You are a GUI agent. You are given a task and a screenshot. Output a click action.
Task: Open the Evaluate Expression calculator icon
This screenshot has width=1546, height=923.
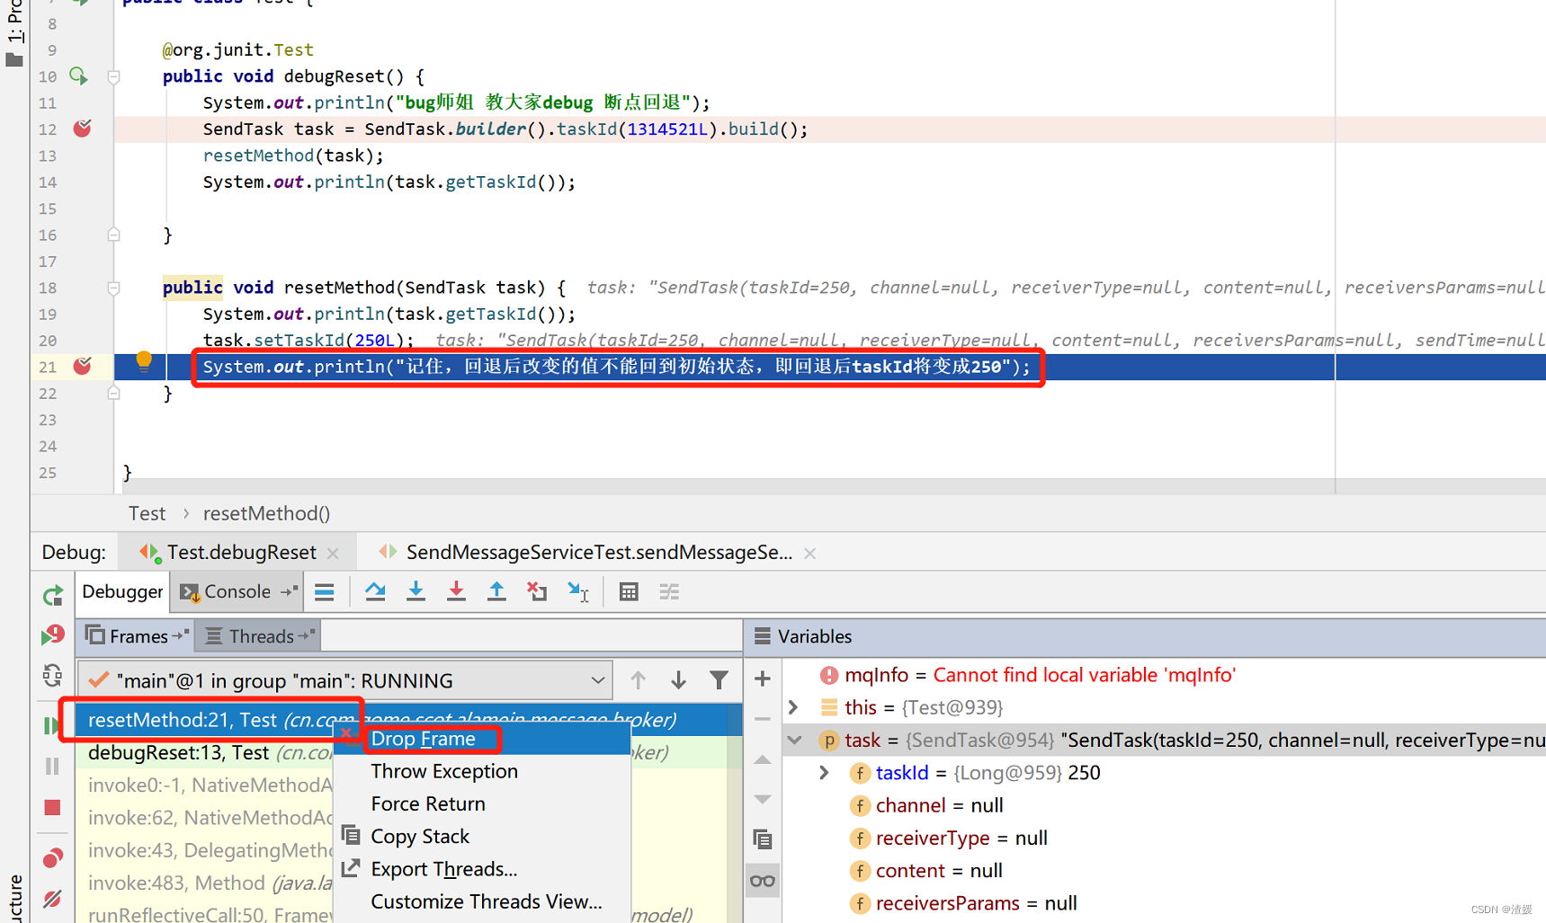[628, 591]
